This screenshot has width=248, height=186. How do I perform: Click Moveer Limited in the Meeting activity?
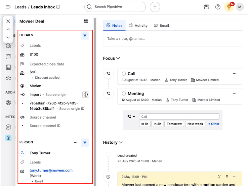pos(209,100)
